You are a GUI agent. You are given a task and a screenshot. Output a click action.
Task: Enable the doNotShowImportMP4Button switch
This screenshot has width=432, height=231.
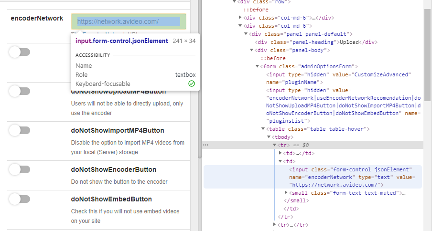coord(20,130)
